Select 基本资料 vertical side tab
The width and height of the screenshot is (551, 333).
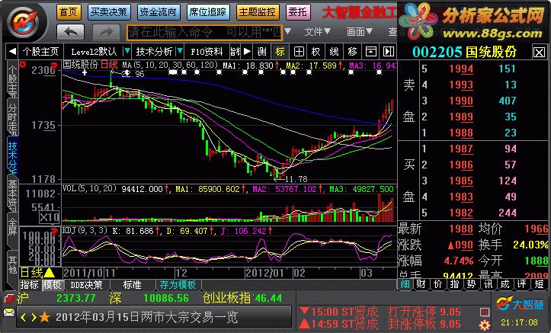click(x=12, y=194)
